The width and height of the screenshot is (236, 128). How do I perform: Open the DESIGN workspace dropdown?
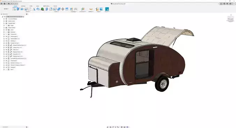pyautogui.click(x=6, y=9)
